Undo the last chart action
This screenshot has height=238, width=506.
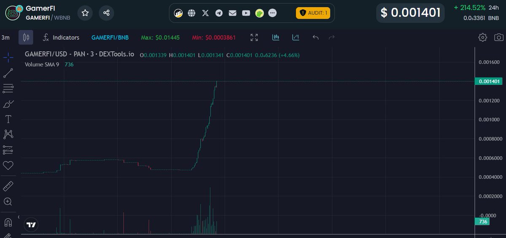pos(315,38)
